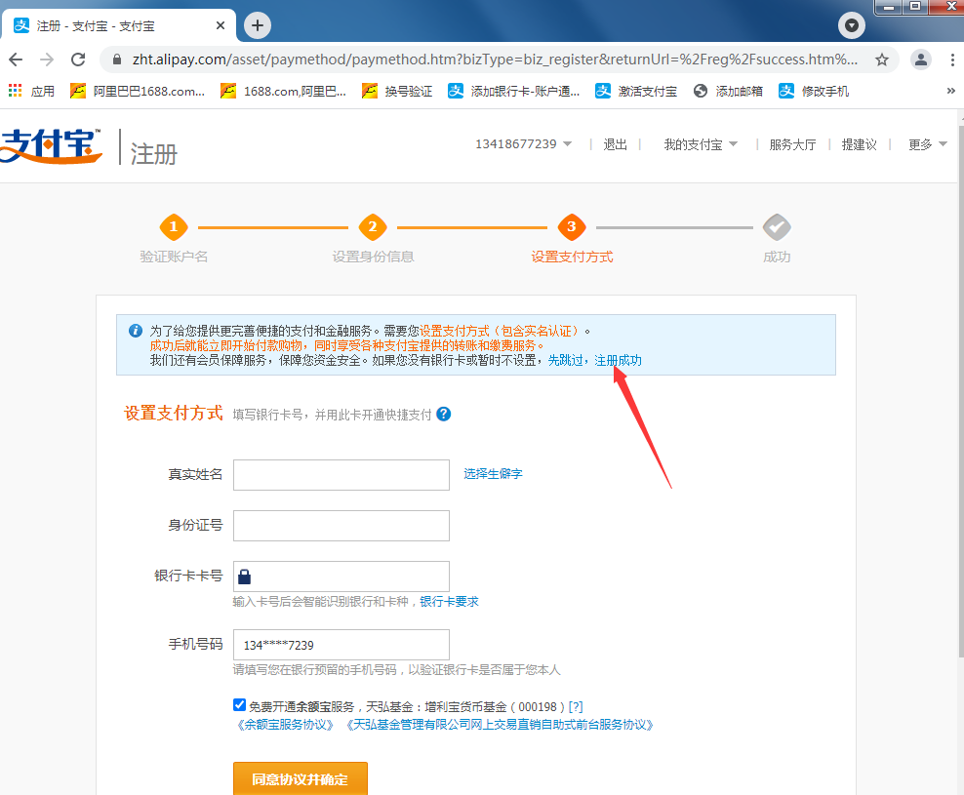Focus the 身份证号 input field
The image size is (964, 795).
point(341,526)
